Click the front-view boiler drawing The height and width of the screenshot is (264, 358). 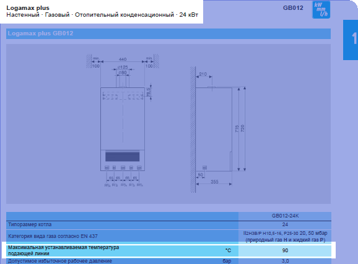[x=123, y=121]
